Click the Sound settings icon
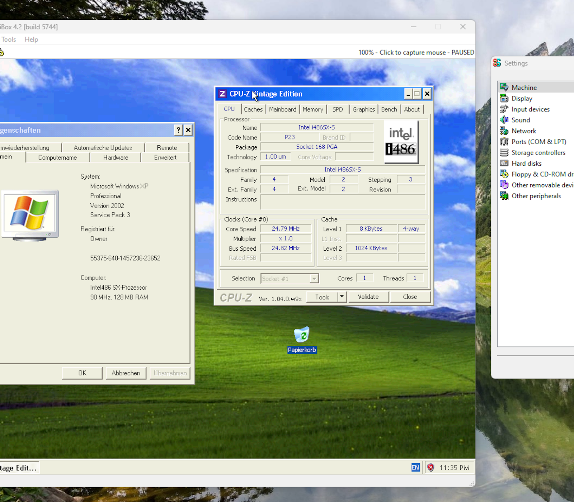Viewport: 574px width, 502px height. [504, 120]
